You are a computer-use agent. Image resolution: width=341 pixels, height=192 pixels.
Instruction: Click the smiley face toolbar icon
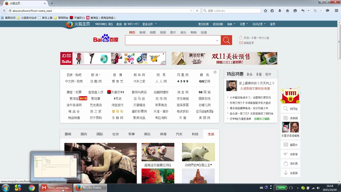295,11
